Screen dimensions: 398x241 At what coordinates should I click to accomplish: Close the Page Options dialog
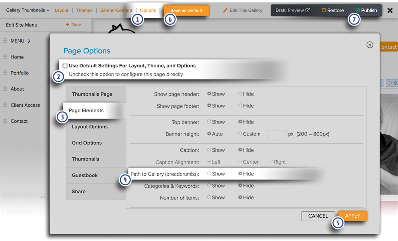tap(370, 45)
